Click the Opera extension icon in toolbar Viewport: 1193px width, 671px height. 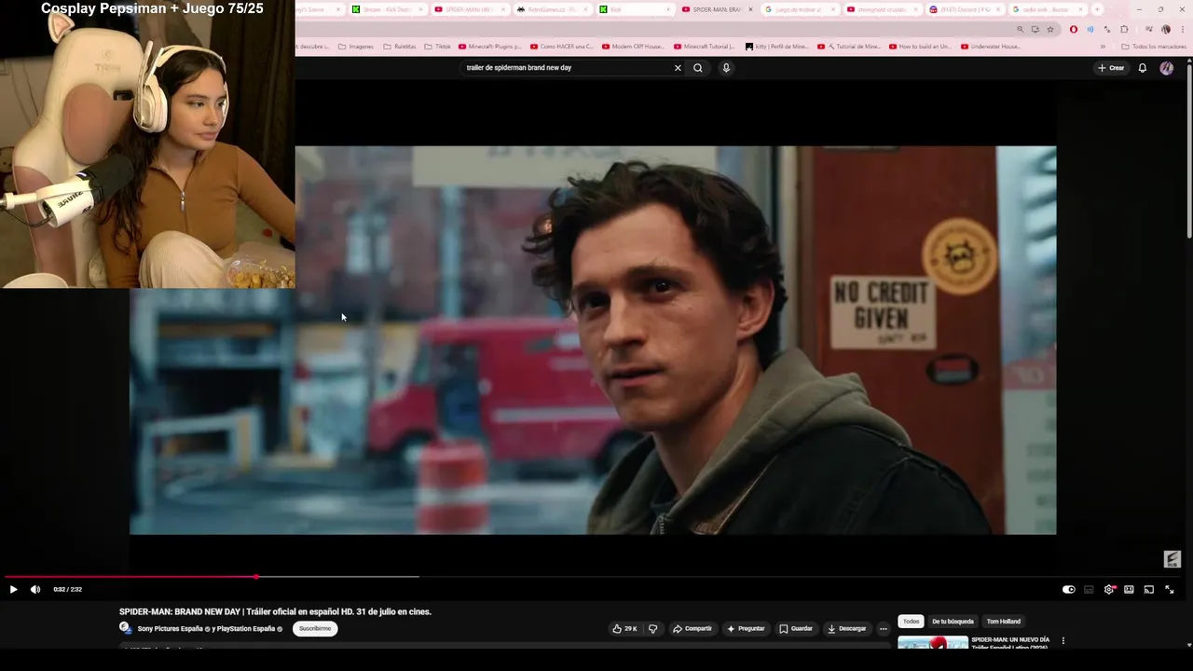pyautogui.click(x=1074, y=29)
